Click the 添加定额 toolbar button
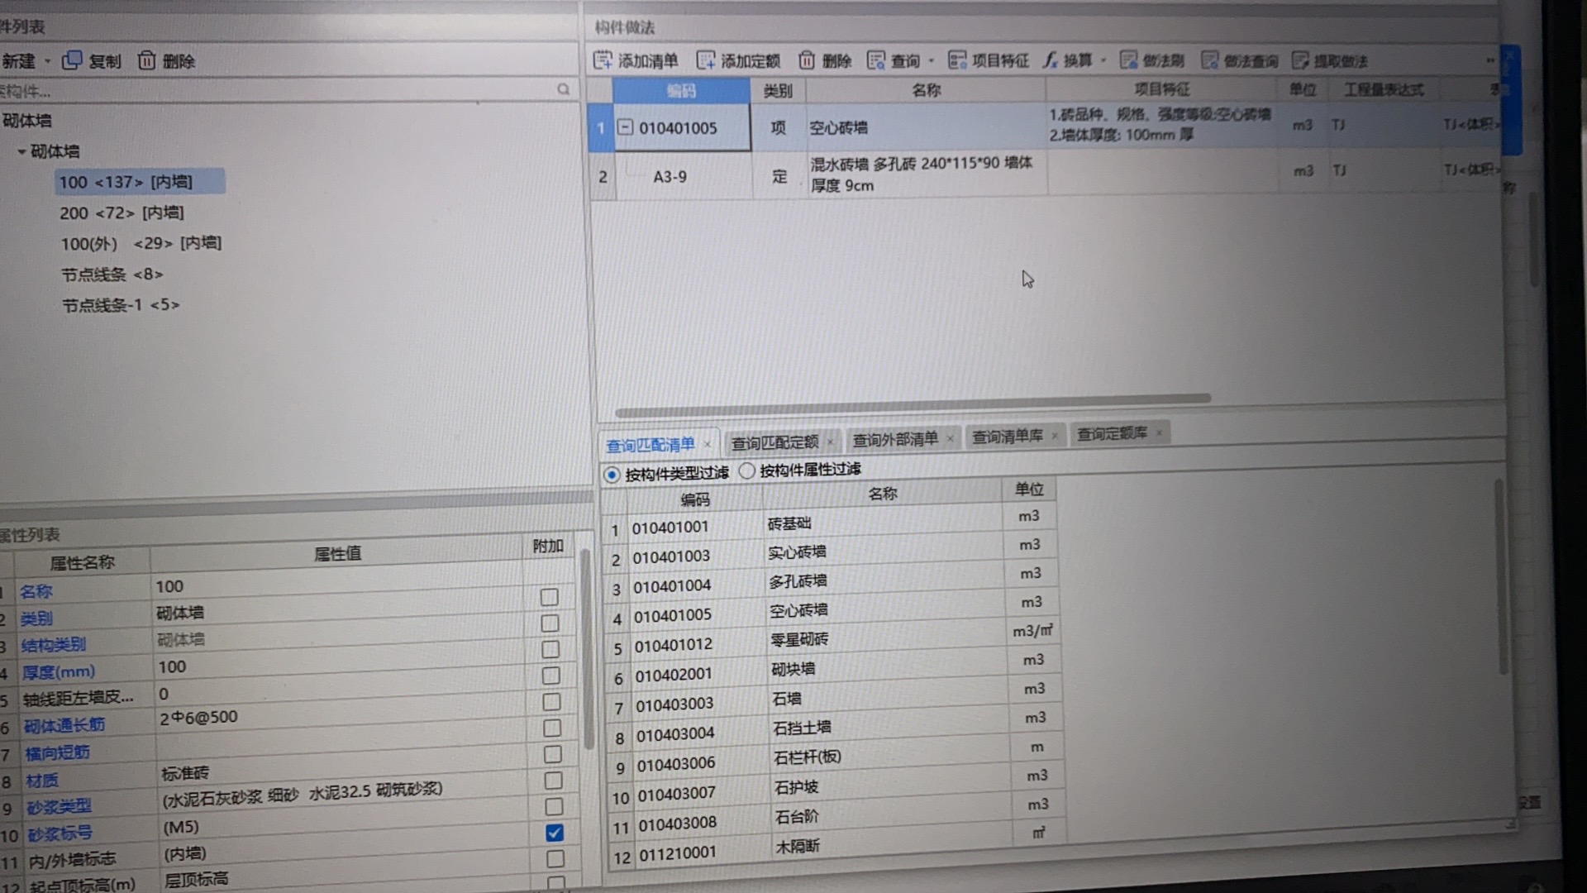This screenshot has height=893, width=1587. pyautogui.click(x=738, y=60)
